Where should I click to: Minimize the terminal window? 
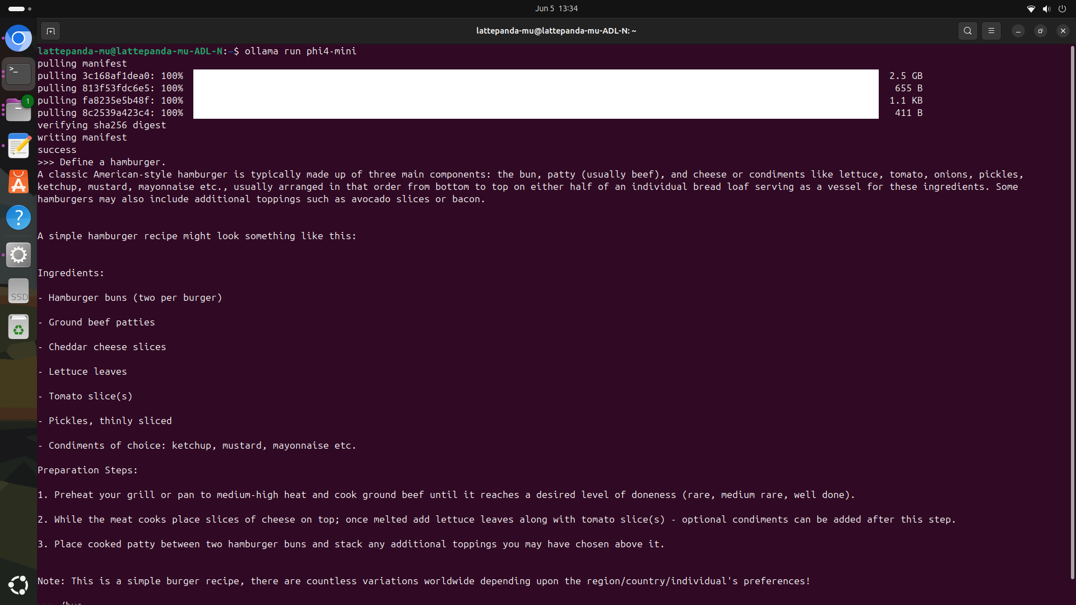click(1018, 31)
